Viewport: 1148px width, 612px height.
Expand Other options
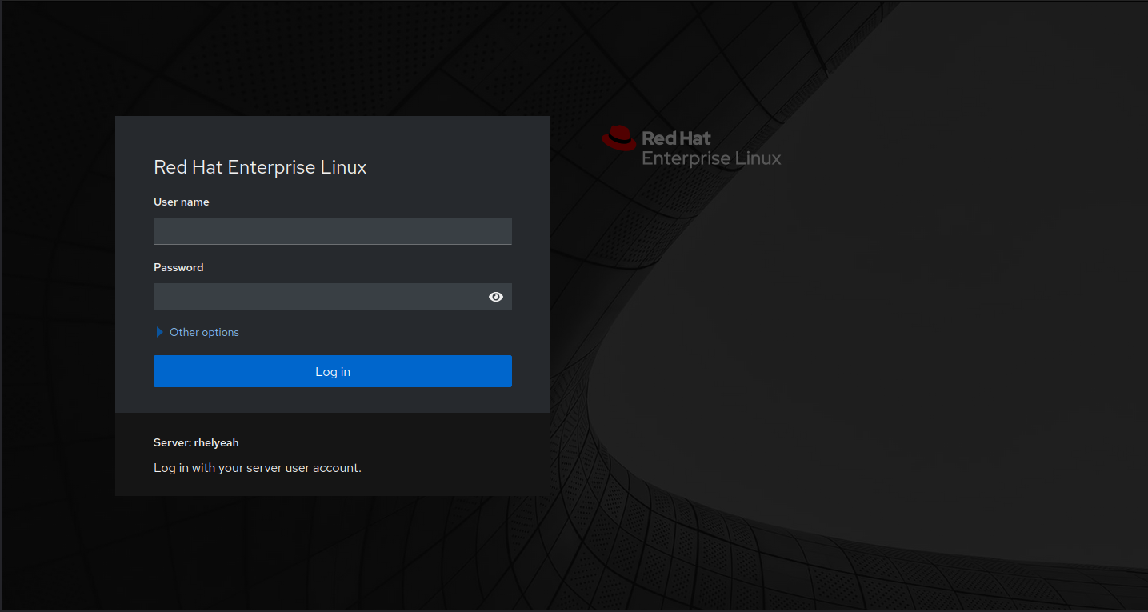tap(197, 332)
